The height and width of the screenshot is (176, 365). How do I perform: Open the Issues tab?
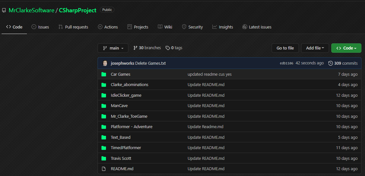click(x=40, y=27)
